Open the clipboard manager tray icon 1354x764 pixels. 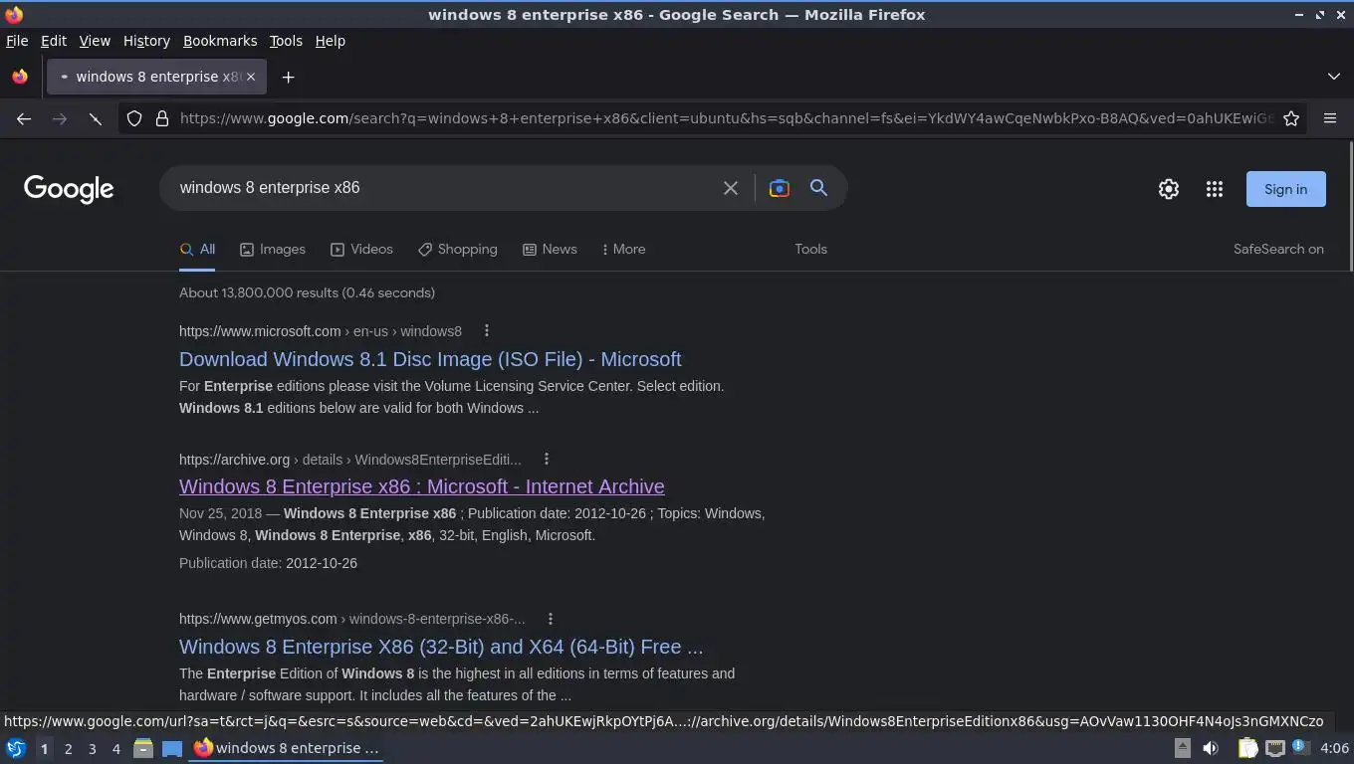click(1247, 748)
